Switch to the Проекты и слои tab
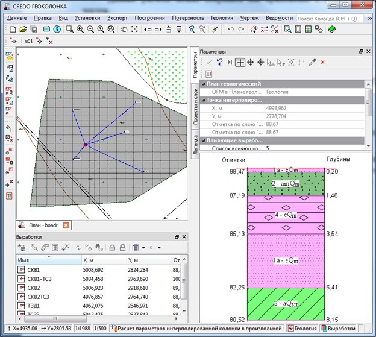This screenshot has height=337, width=376. 195,107
